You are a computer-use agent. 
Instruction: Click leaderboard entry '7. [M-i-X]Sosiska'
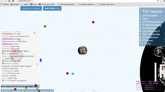[150, 34]
